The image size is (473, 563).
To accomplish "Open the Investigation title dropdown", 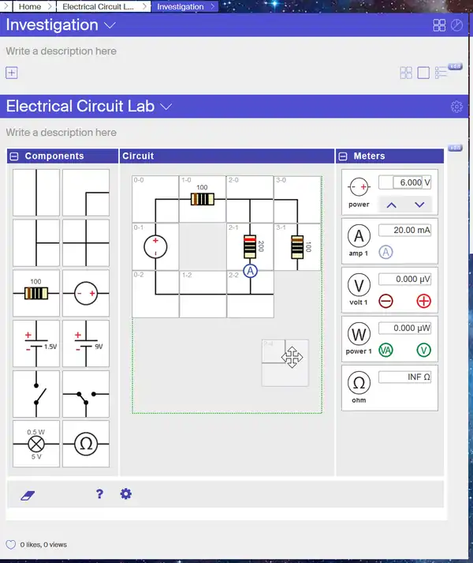I will coord(110,25).
